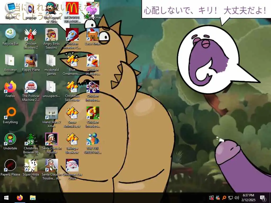Select the Loco Xmas shortcut

click(x=93, y=36)
